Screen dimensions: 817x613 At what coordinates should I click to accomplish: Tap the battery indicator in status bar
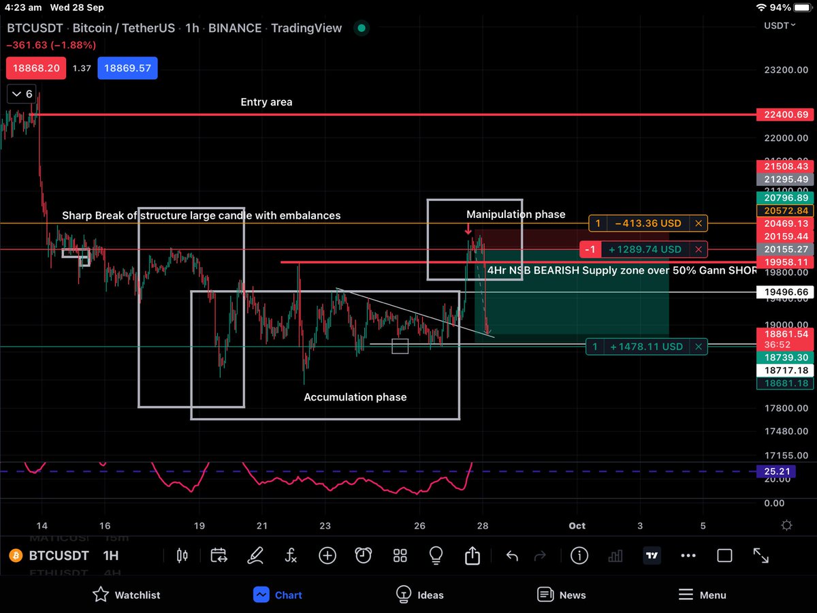click(801, 7)
